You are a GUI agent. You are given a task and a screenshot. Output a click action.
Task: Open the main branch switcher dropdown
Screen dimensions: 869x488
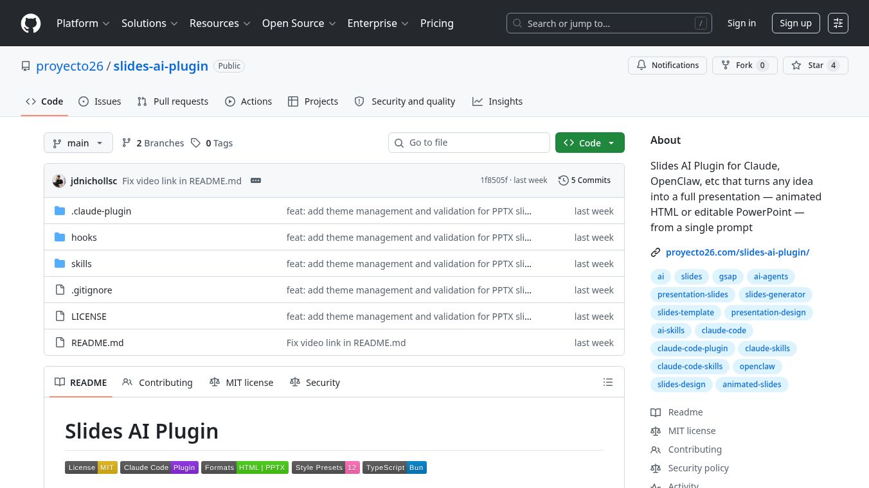click(x=78, y=143)
